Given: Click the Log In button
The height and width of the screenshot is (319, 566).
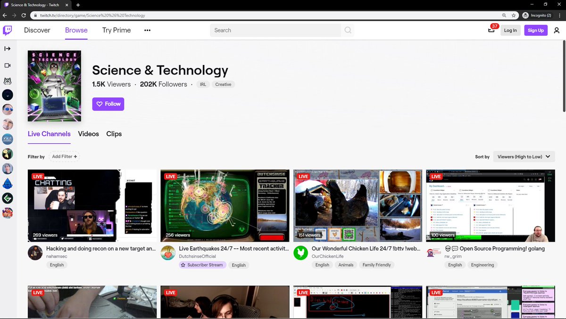Looking at the screenshot, I should tap(510, 30).
